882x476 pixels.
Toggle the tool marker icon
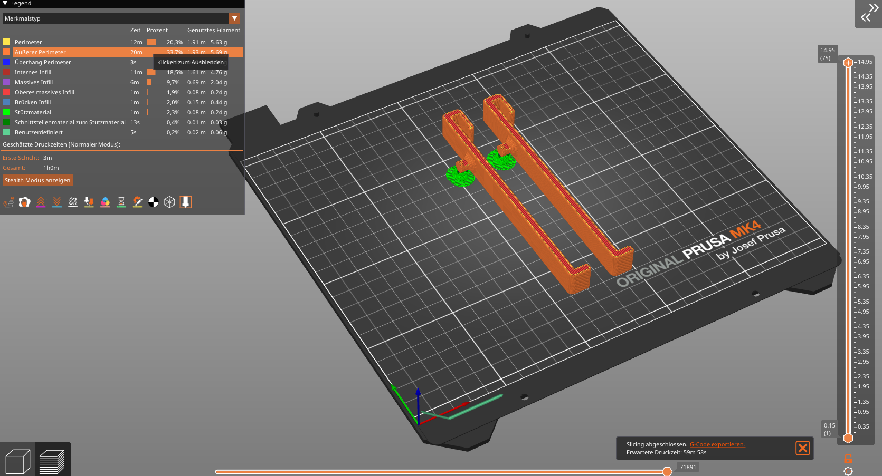coord(186,202)
